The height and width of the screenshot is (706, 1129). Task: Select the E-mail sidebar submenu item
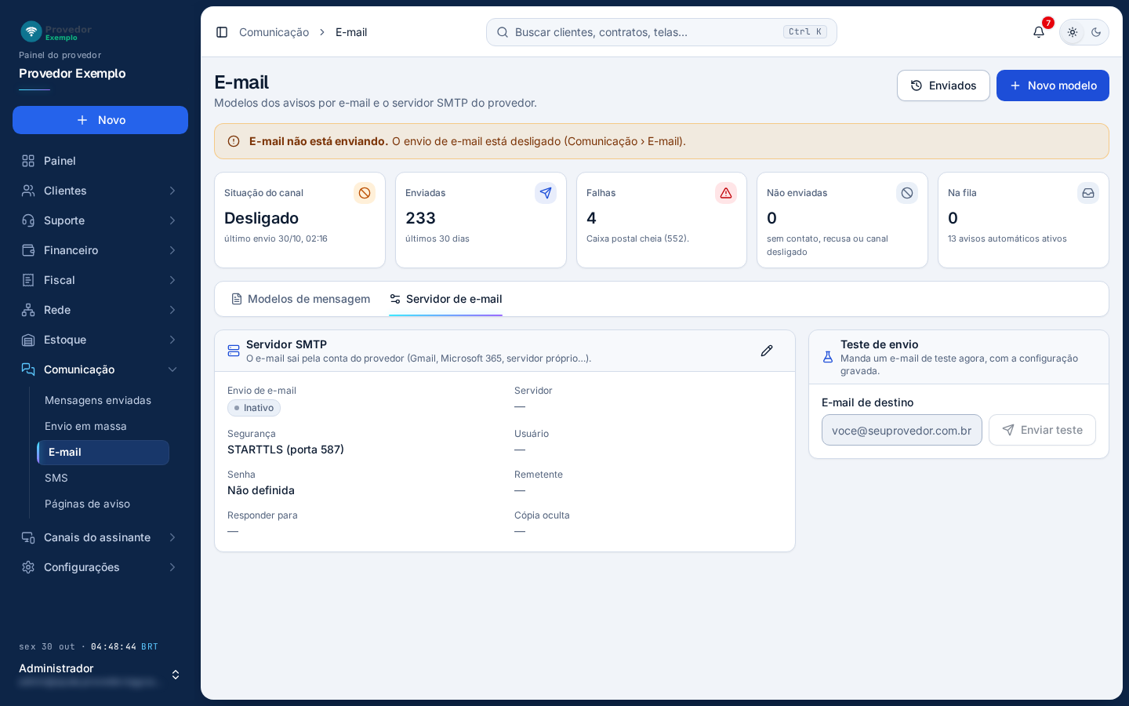tap(103, 452)
